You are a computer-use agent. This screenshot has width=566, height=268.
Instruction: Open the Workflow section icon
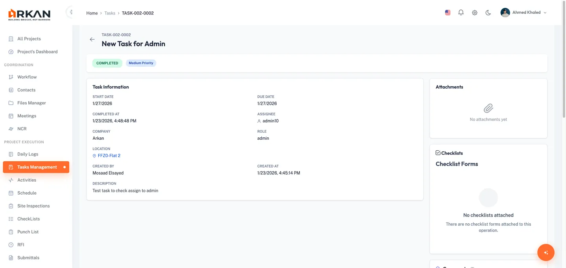click(x=11, y=77)
